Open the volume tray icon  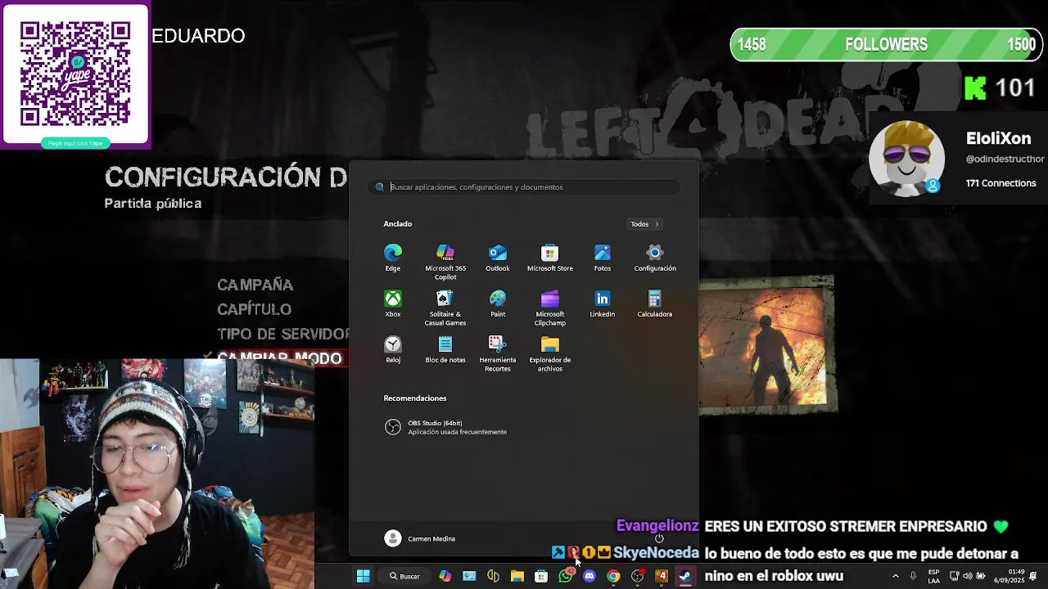[x=968, y=576]
